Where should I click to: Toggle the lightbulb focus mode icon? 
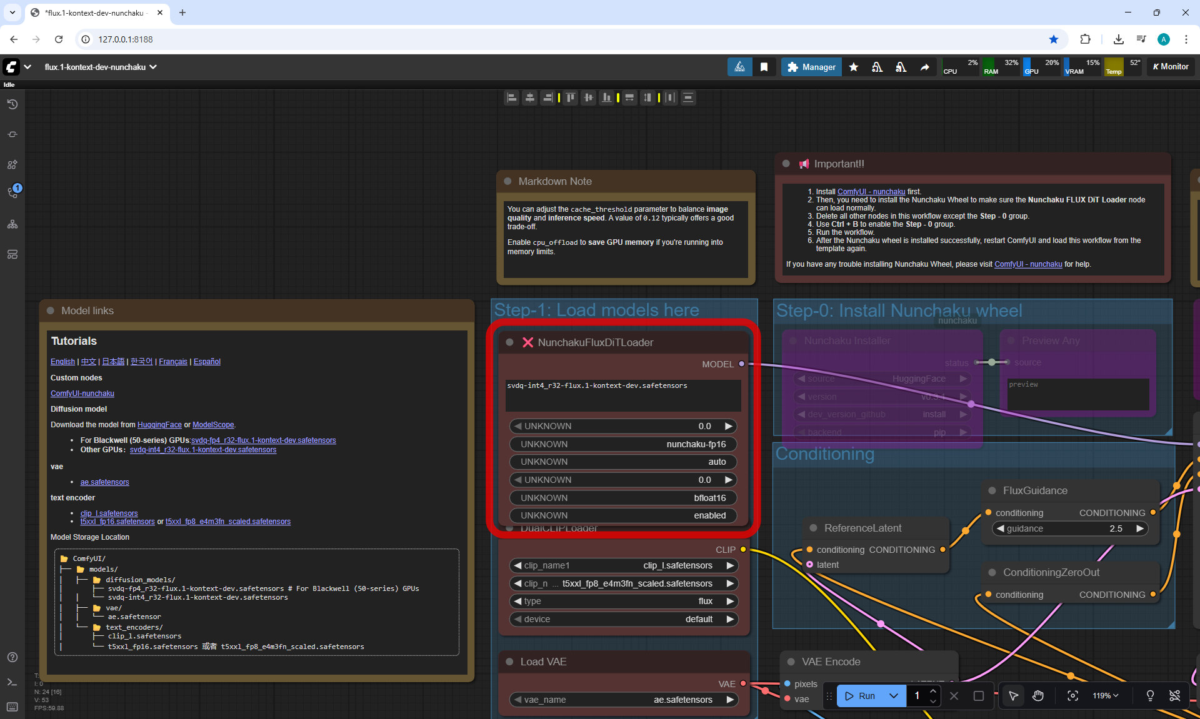1149,696
